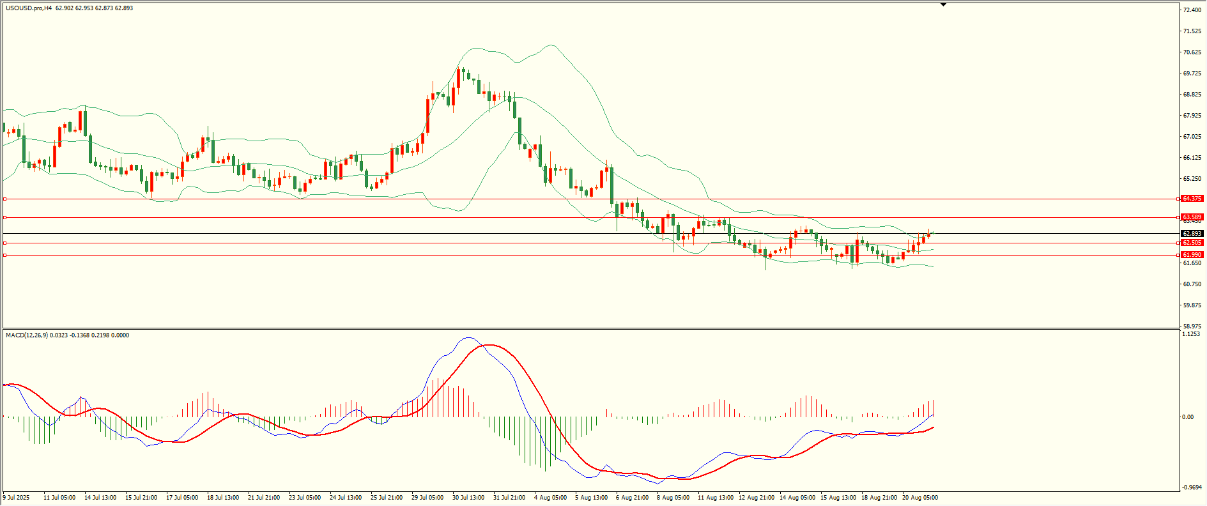Screen dimensions: 1207x506
Task: Click the 24 Jul 13:00 time label
Action: click(346, 498)
